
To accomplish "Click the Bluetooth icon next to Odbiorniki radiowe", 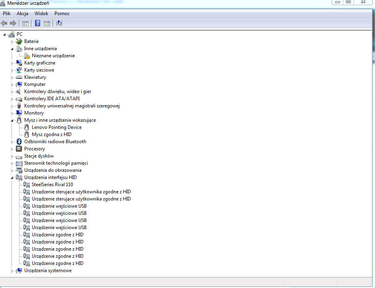I will (19, 141).
